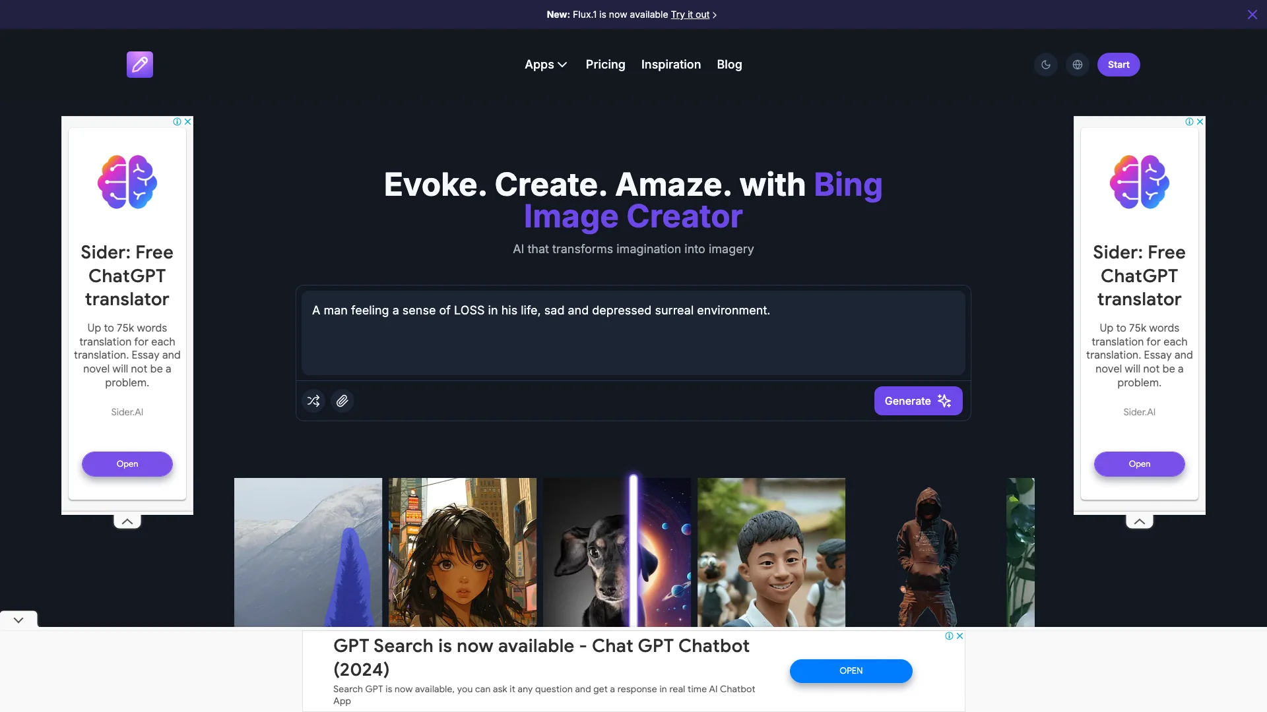Click the Pricing menu item
Viewport: 1267px width, 712px height.
tap(604, 65)
